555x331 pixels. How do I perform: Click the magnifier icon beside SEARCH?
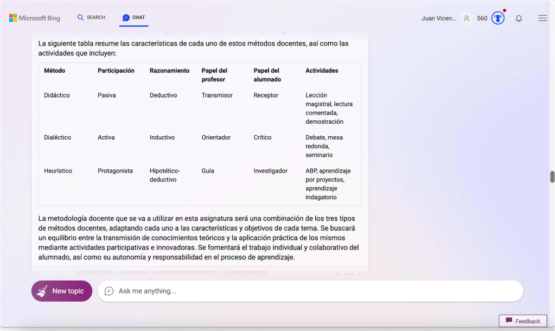(81, 17)
